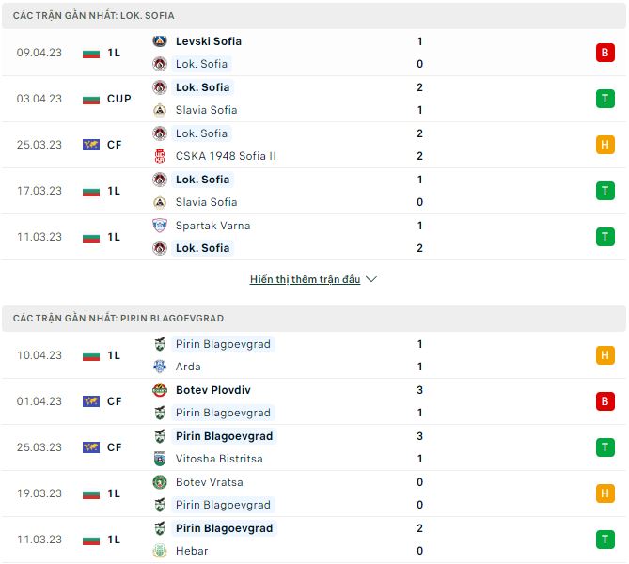Expand more matches with the chevron arrow
This screenshot has height=564, width=629.
370,279
